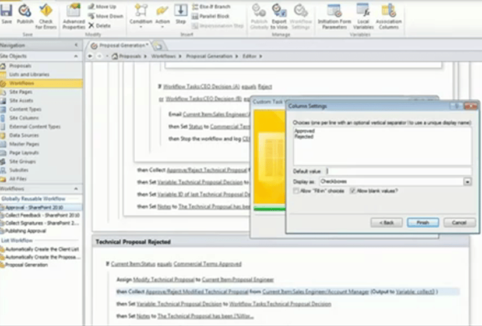The width and height of the screenshot is (482, 326).
Task: Publish the workflow using the Publish icon
Action: pyautogui.click(x=24, y=13)
